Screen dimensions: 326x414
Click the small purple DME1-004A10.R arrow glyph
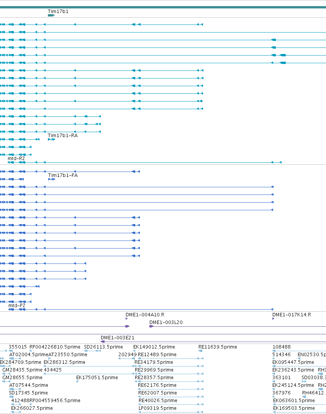(x=126, y=319)
